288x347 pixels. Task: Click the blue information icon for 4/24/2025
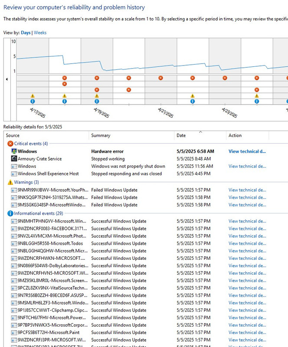tap(257, 101)
